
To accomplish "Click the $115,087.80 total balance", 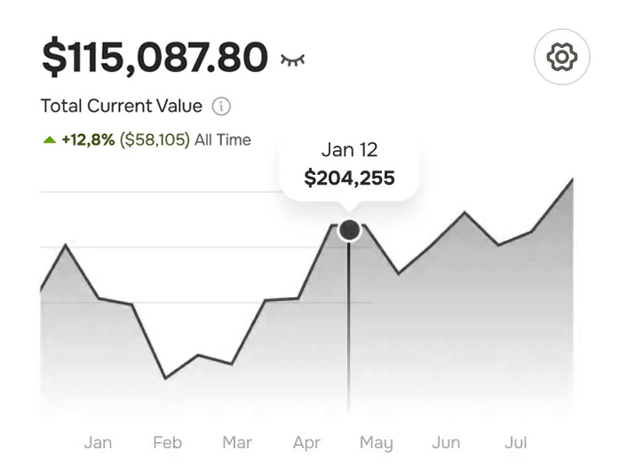I will point(155,59).
